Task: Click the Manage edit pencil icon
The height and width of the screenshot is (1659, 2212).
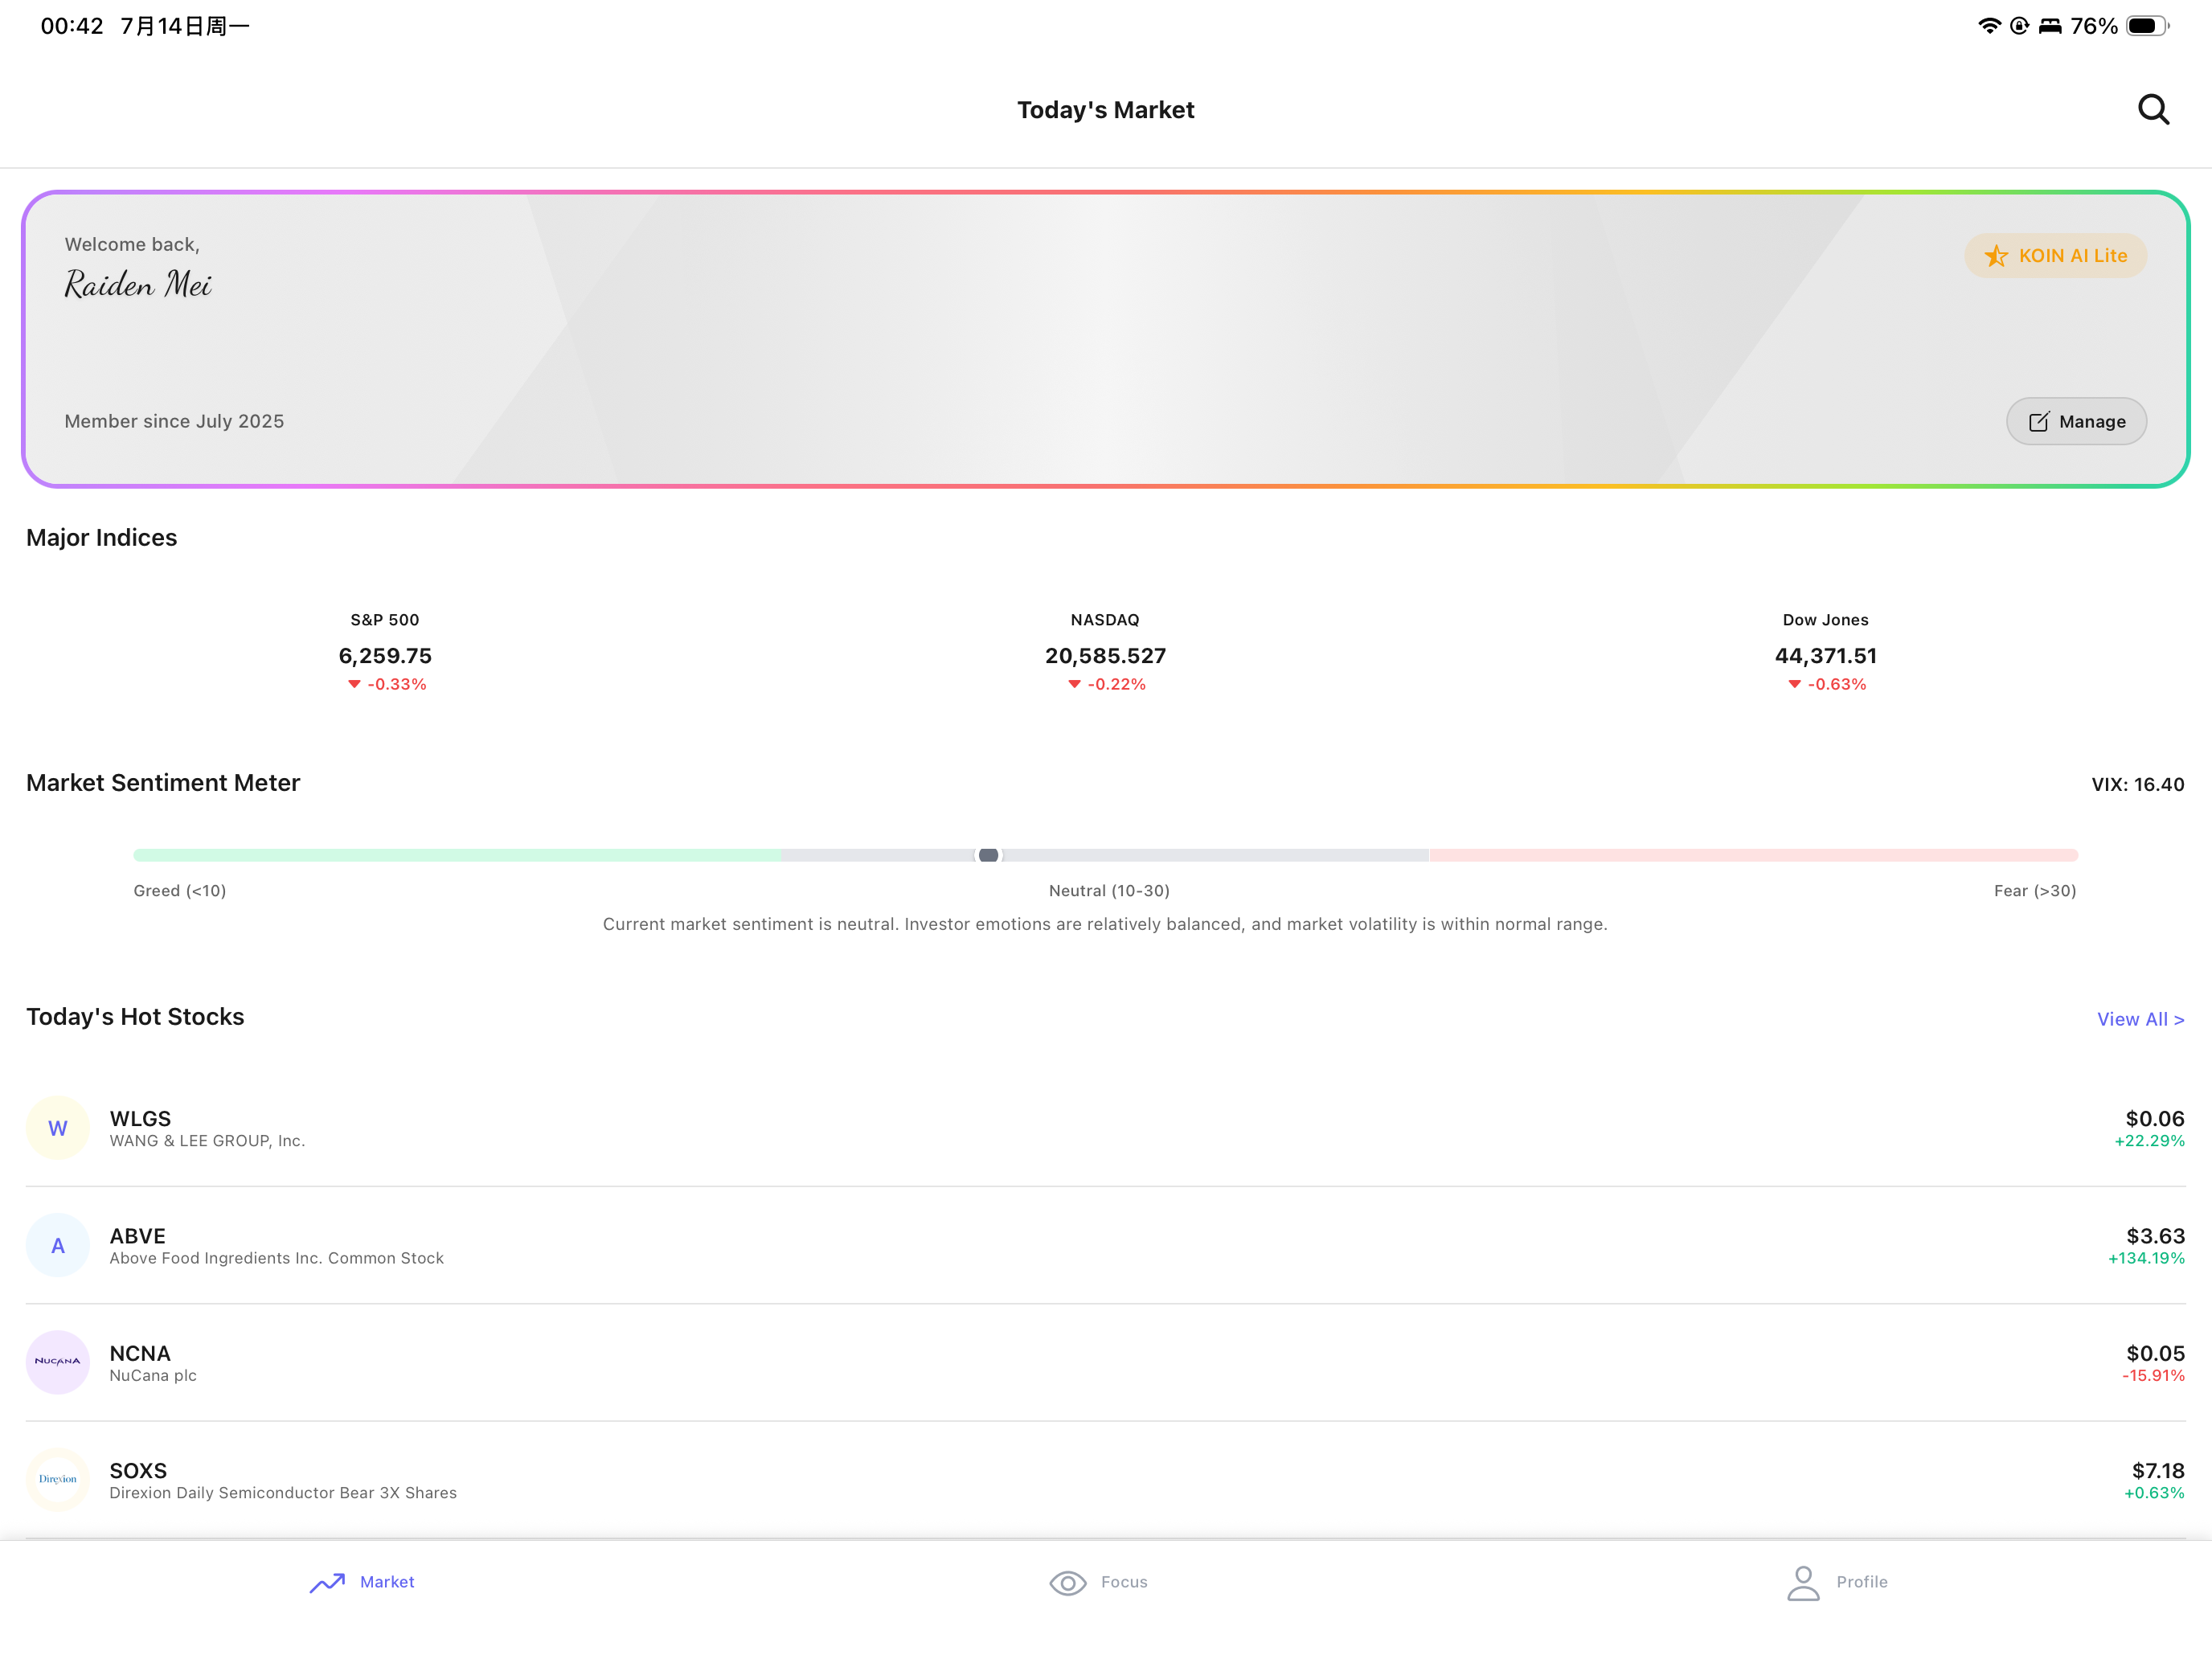Action: pyautogui.click(x=2038, y=422)
